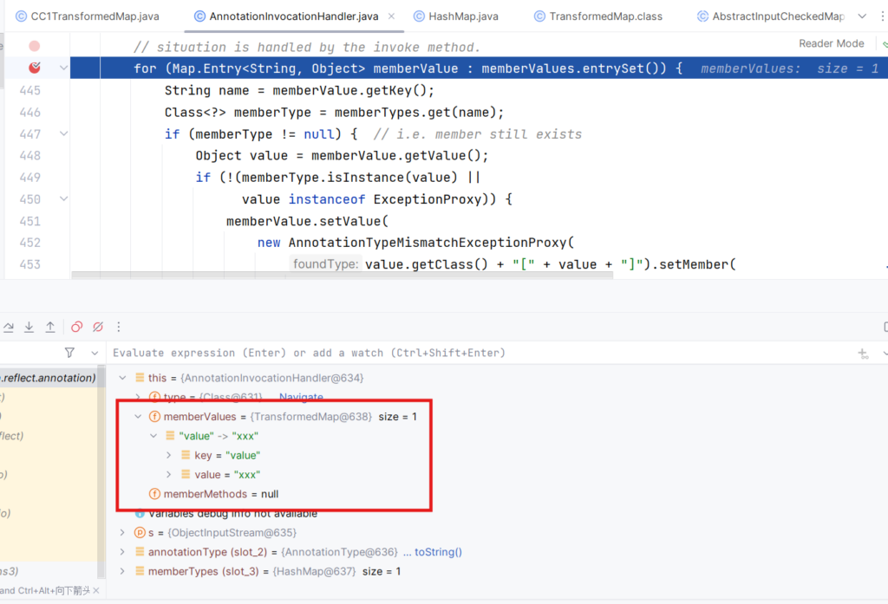888x604 pixels.
Task: Switch to the TransformedMap.class tab
Action: point(597,16)
